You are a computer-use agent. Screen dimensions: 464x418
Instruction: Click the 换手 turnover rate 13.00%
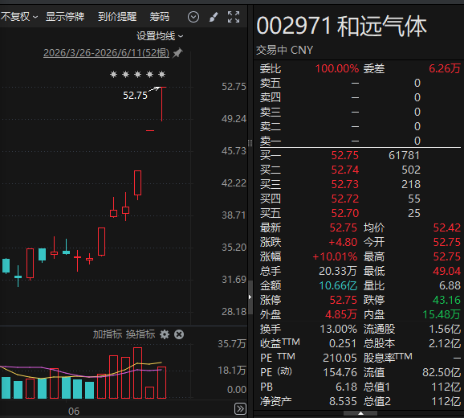339,329
